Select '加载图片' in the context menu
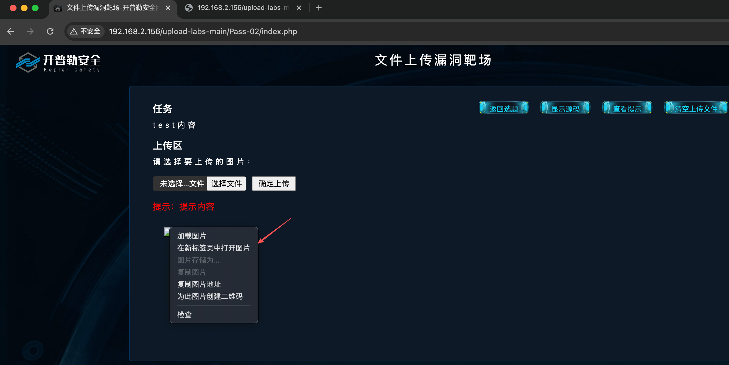The height and width of the screenshot is (365, 729). [x=192, y=236]
